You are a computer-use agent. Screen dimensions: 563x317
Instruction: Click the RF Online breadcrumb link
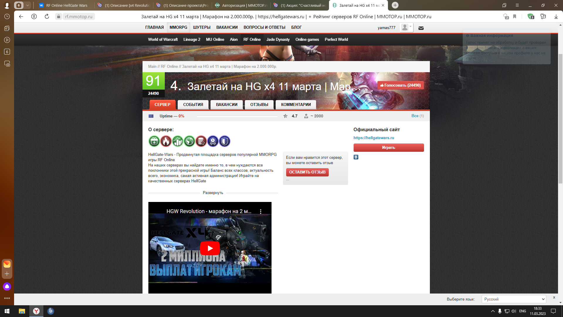pos(169,66)
